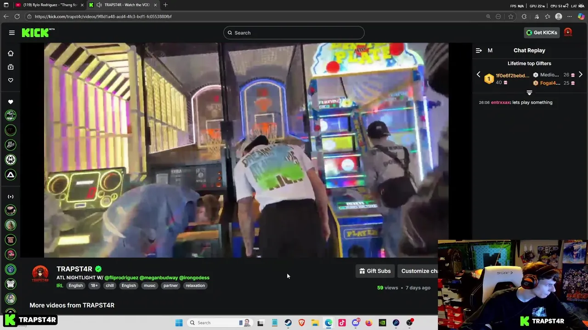Open a new browser tab
This screenshot has height=330, width=588.
pos(165,5)
